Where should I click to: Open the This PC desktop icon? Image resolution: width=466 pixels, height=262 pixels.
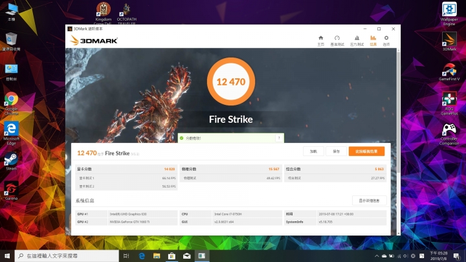11,12
